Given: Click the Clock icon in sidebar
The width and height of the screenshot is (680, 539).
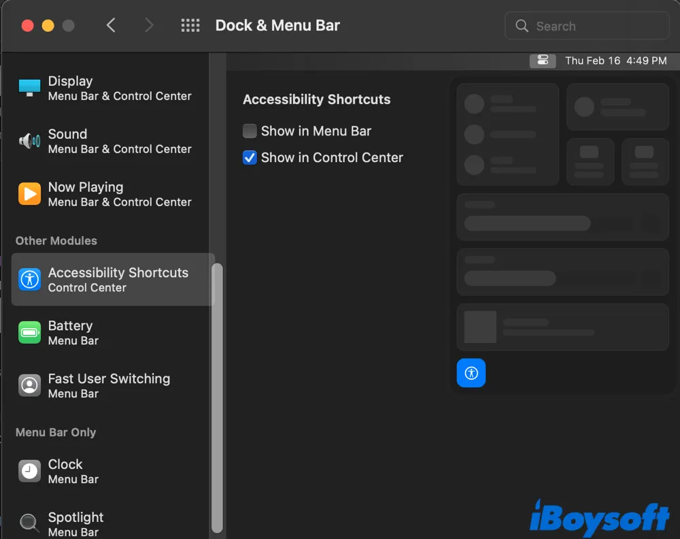Looking at the screenshot, I should 29,471.
